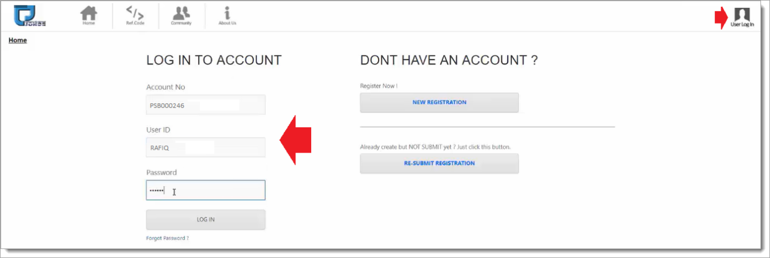The height and width of the screenshot is (258, 770).
Task: Click the Register Now text
Action: point(379,86)
